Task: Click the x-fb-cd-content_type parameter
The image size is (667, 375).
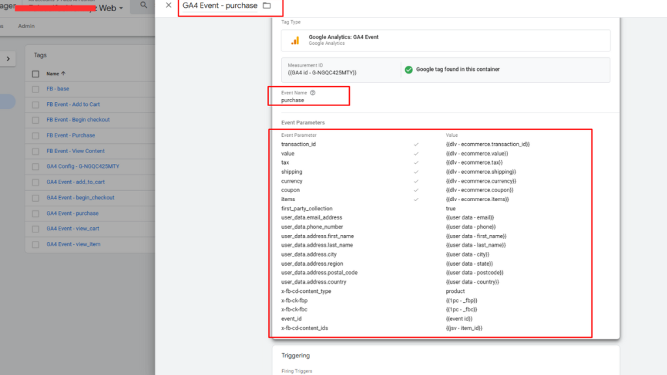Action: (x=306, y=291)
